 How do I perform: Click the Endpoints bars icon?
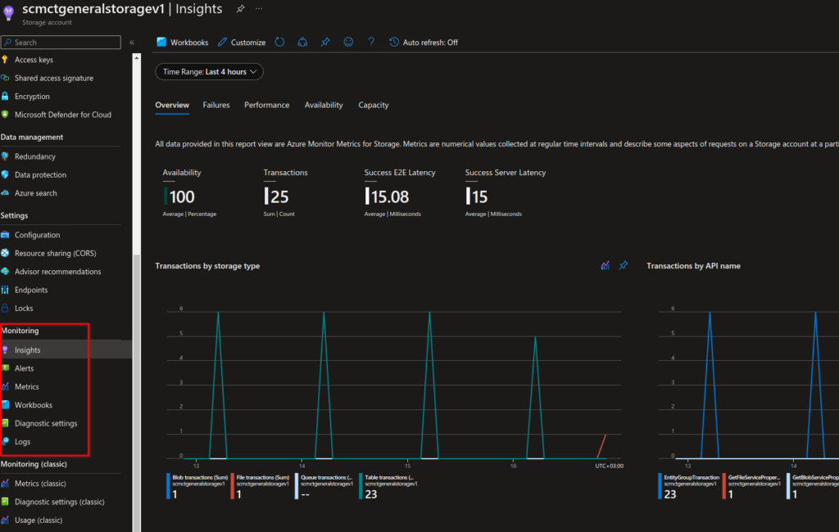pyautogui.click(x=5, y=290)
